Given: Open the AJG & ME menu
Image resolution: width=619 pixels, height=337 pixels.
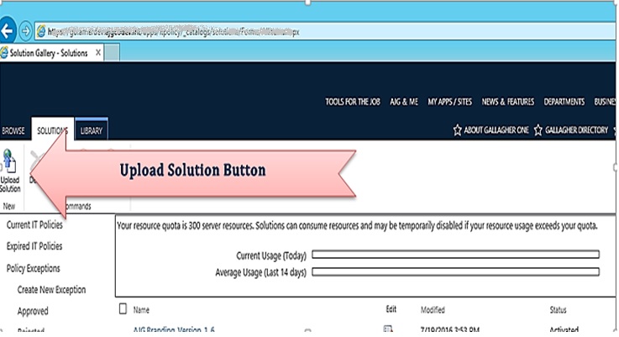Looking at the screenshot, I should click(x=404, y=102).
